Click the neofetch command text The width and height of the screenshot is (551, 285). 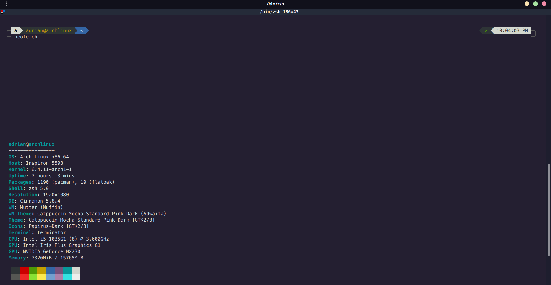tap(26, 37)
